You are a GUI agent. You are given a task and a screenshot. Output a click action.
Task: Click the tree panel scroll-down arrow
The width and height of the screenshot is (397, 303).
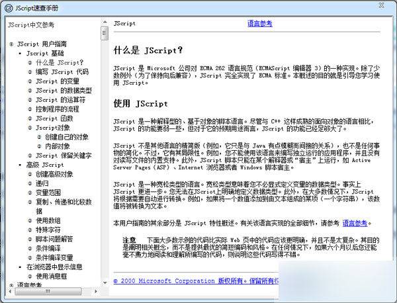pos(105,283)
